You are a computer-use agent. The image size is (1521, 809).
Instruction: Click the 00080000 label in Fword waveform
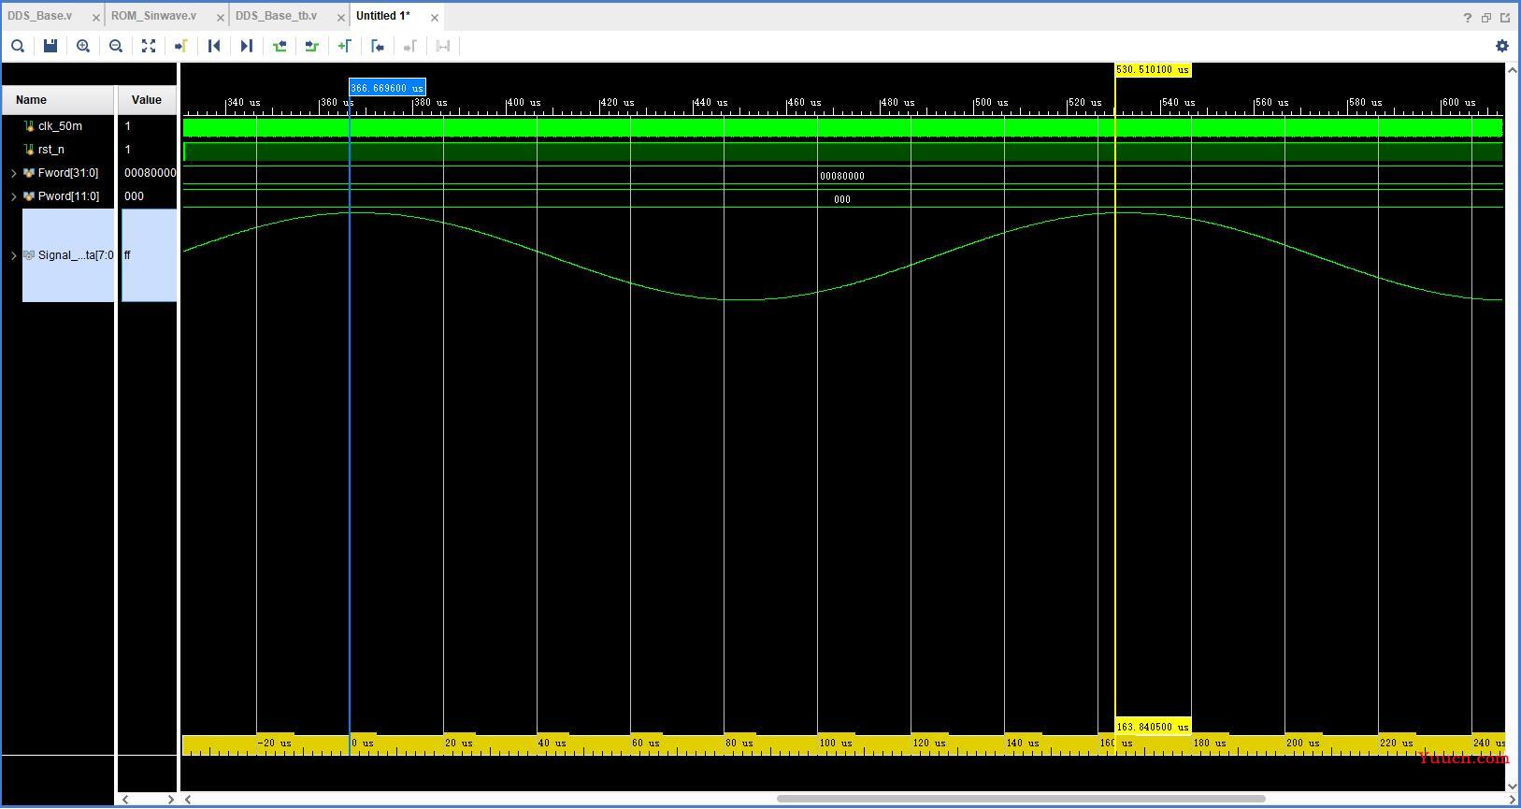point(842,176)
